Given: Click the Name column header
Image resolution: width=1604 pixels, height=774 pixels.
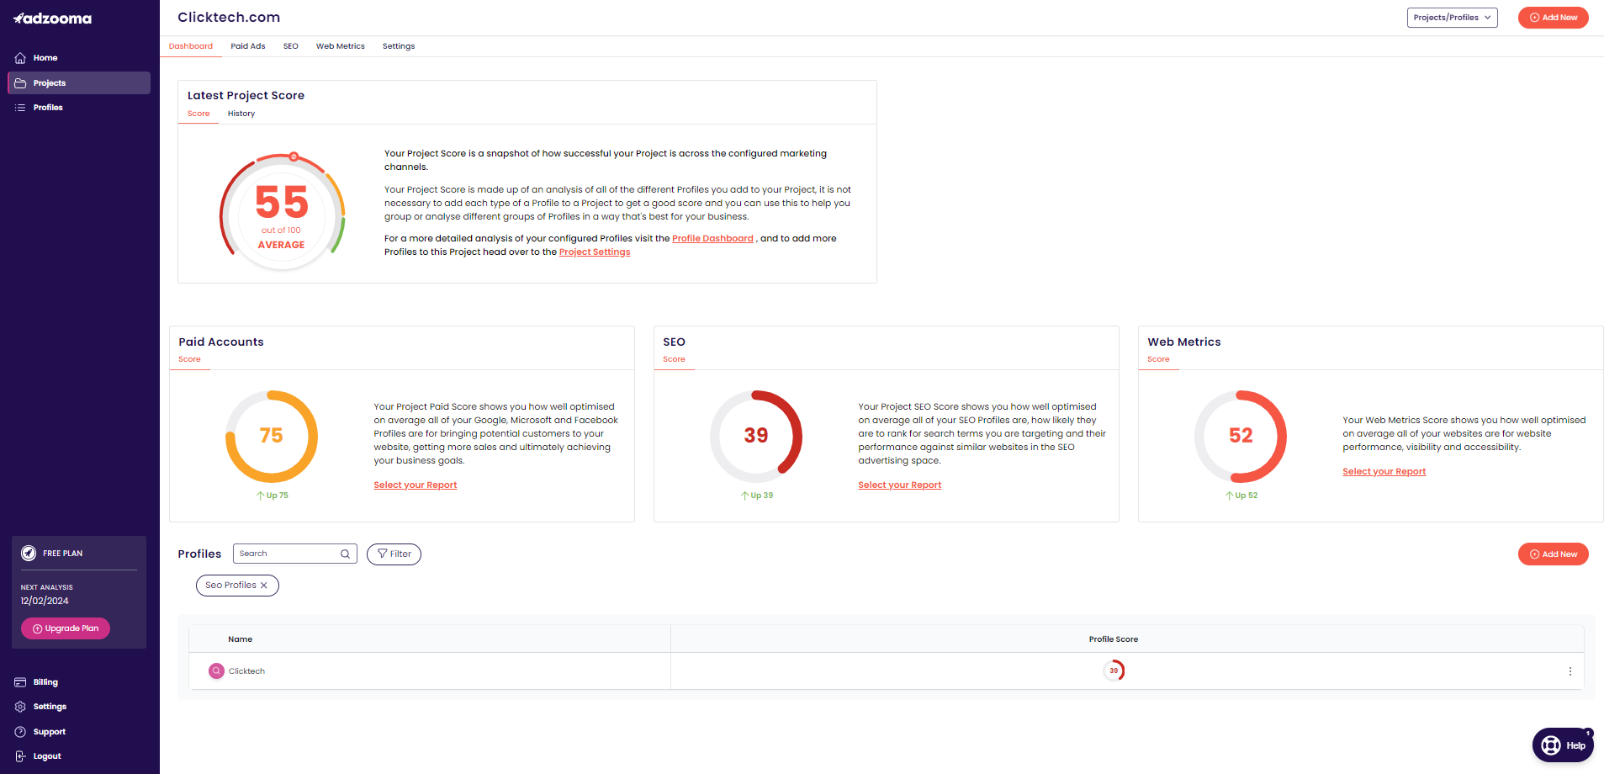Looking at the screenshot, I should pyautogui.click(x=241, y=639).
